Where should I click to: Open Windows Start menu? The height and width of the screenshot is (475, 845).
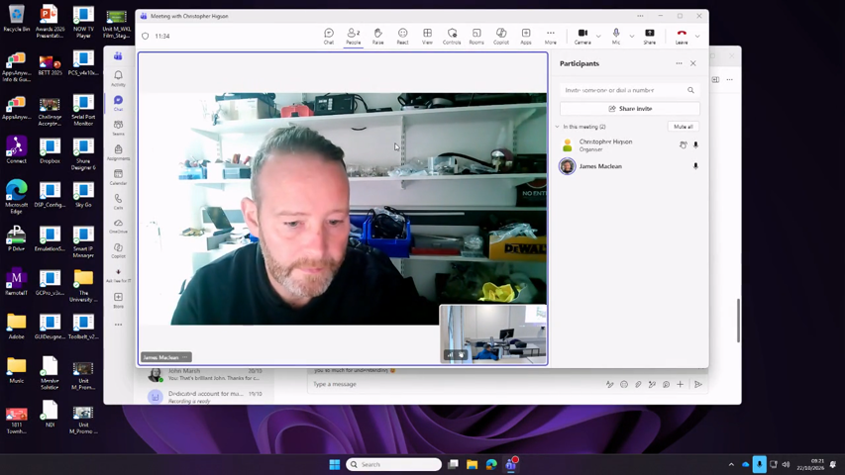click(335, 464)
